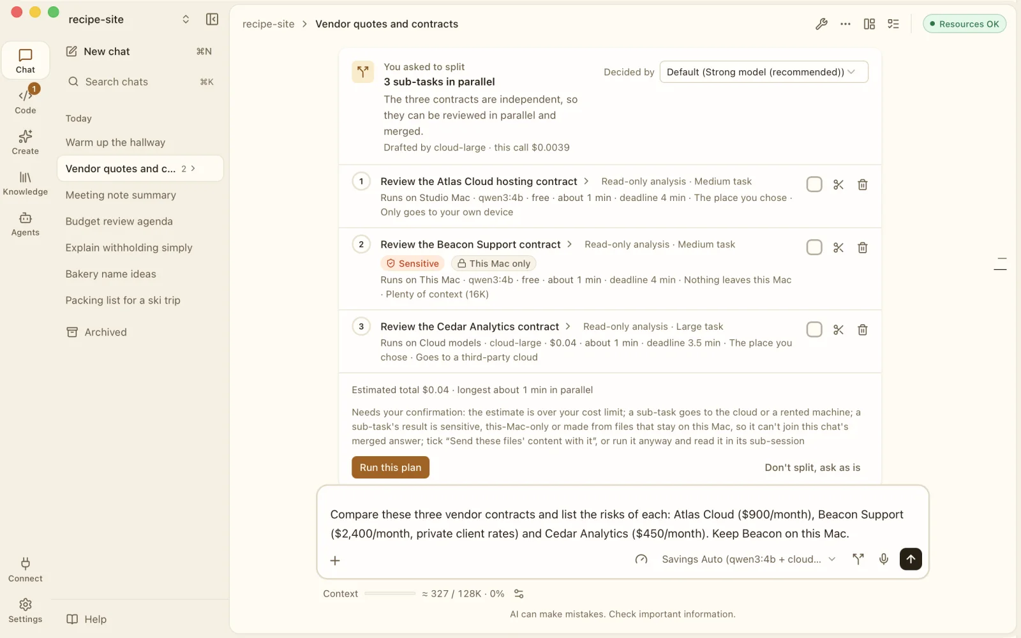Collapse the sidebar panel icon
The image size is (1021, 638).
pyautogui.click(x=212, y=19)
